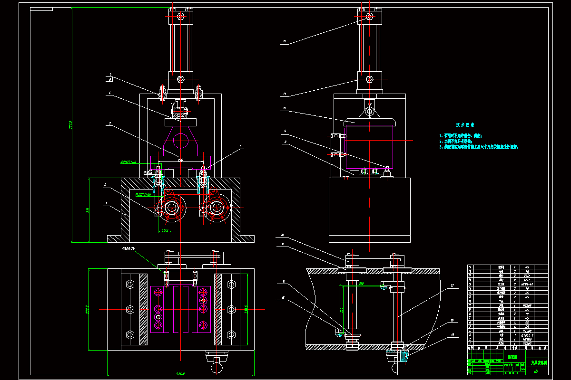Select the "20Cr" material cell in row 17
571x380 pixels.
pyautogui.click(x=527, y=276)
